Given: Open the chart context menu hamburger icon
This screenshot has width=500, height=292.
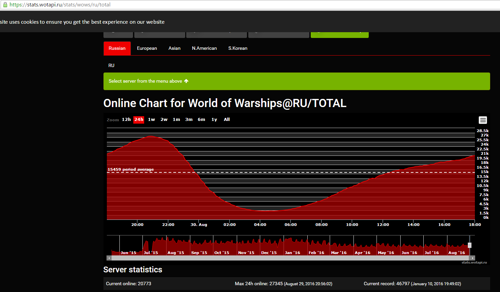Looking at the screenshot, I should 483,120.
